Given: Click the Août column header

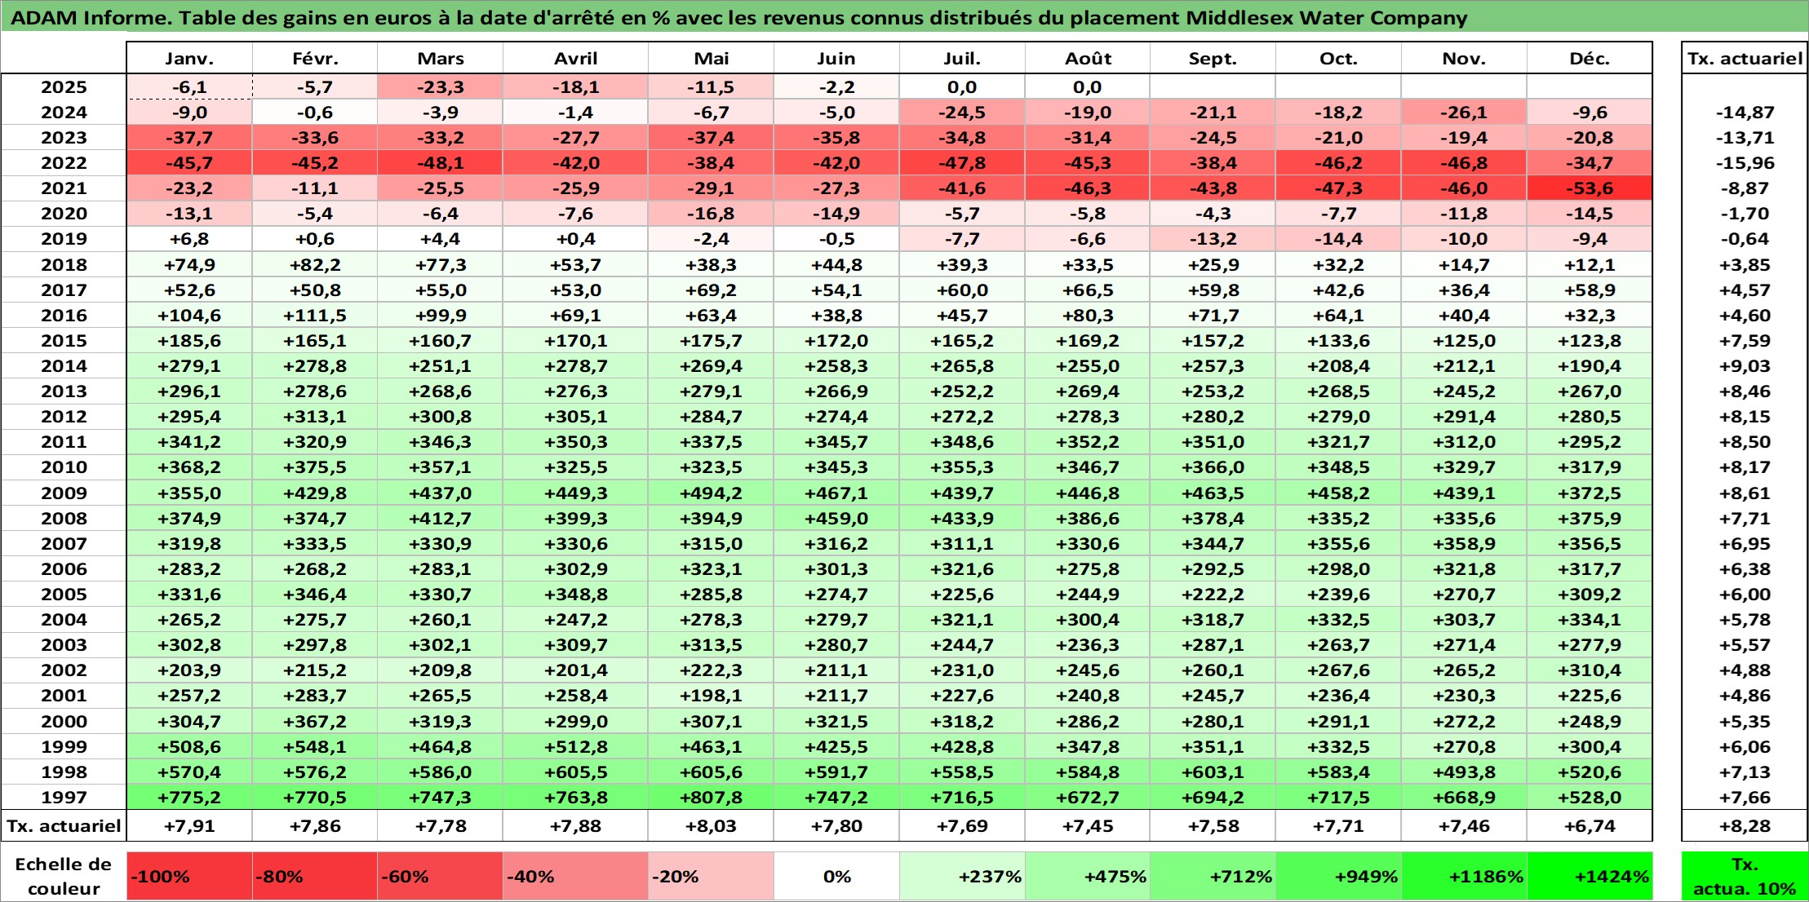Looking at the screenshot, I should tap(1088, 59).
